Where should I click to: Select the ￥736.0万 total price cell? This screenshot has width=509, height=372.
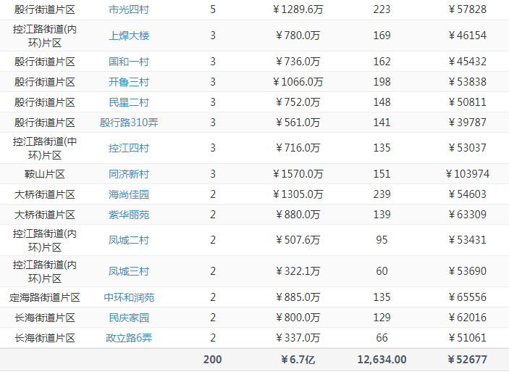[x=298, y=62]
